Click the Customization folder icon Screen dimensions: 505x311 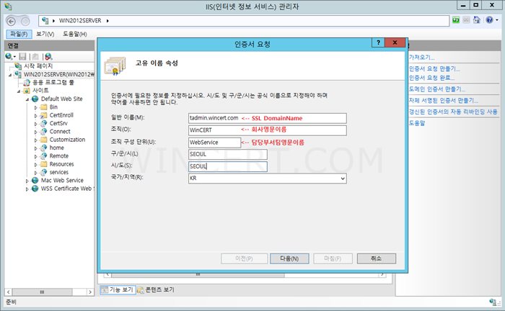43,140
